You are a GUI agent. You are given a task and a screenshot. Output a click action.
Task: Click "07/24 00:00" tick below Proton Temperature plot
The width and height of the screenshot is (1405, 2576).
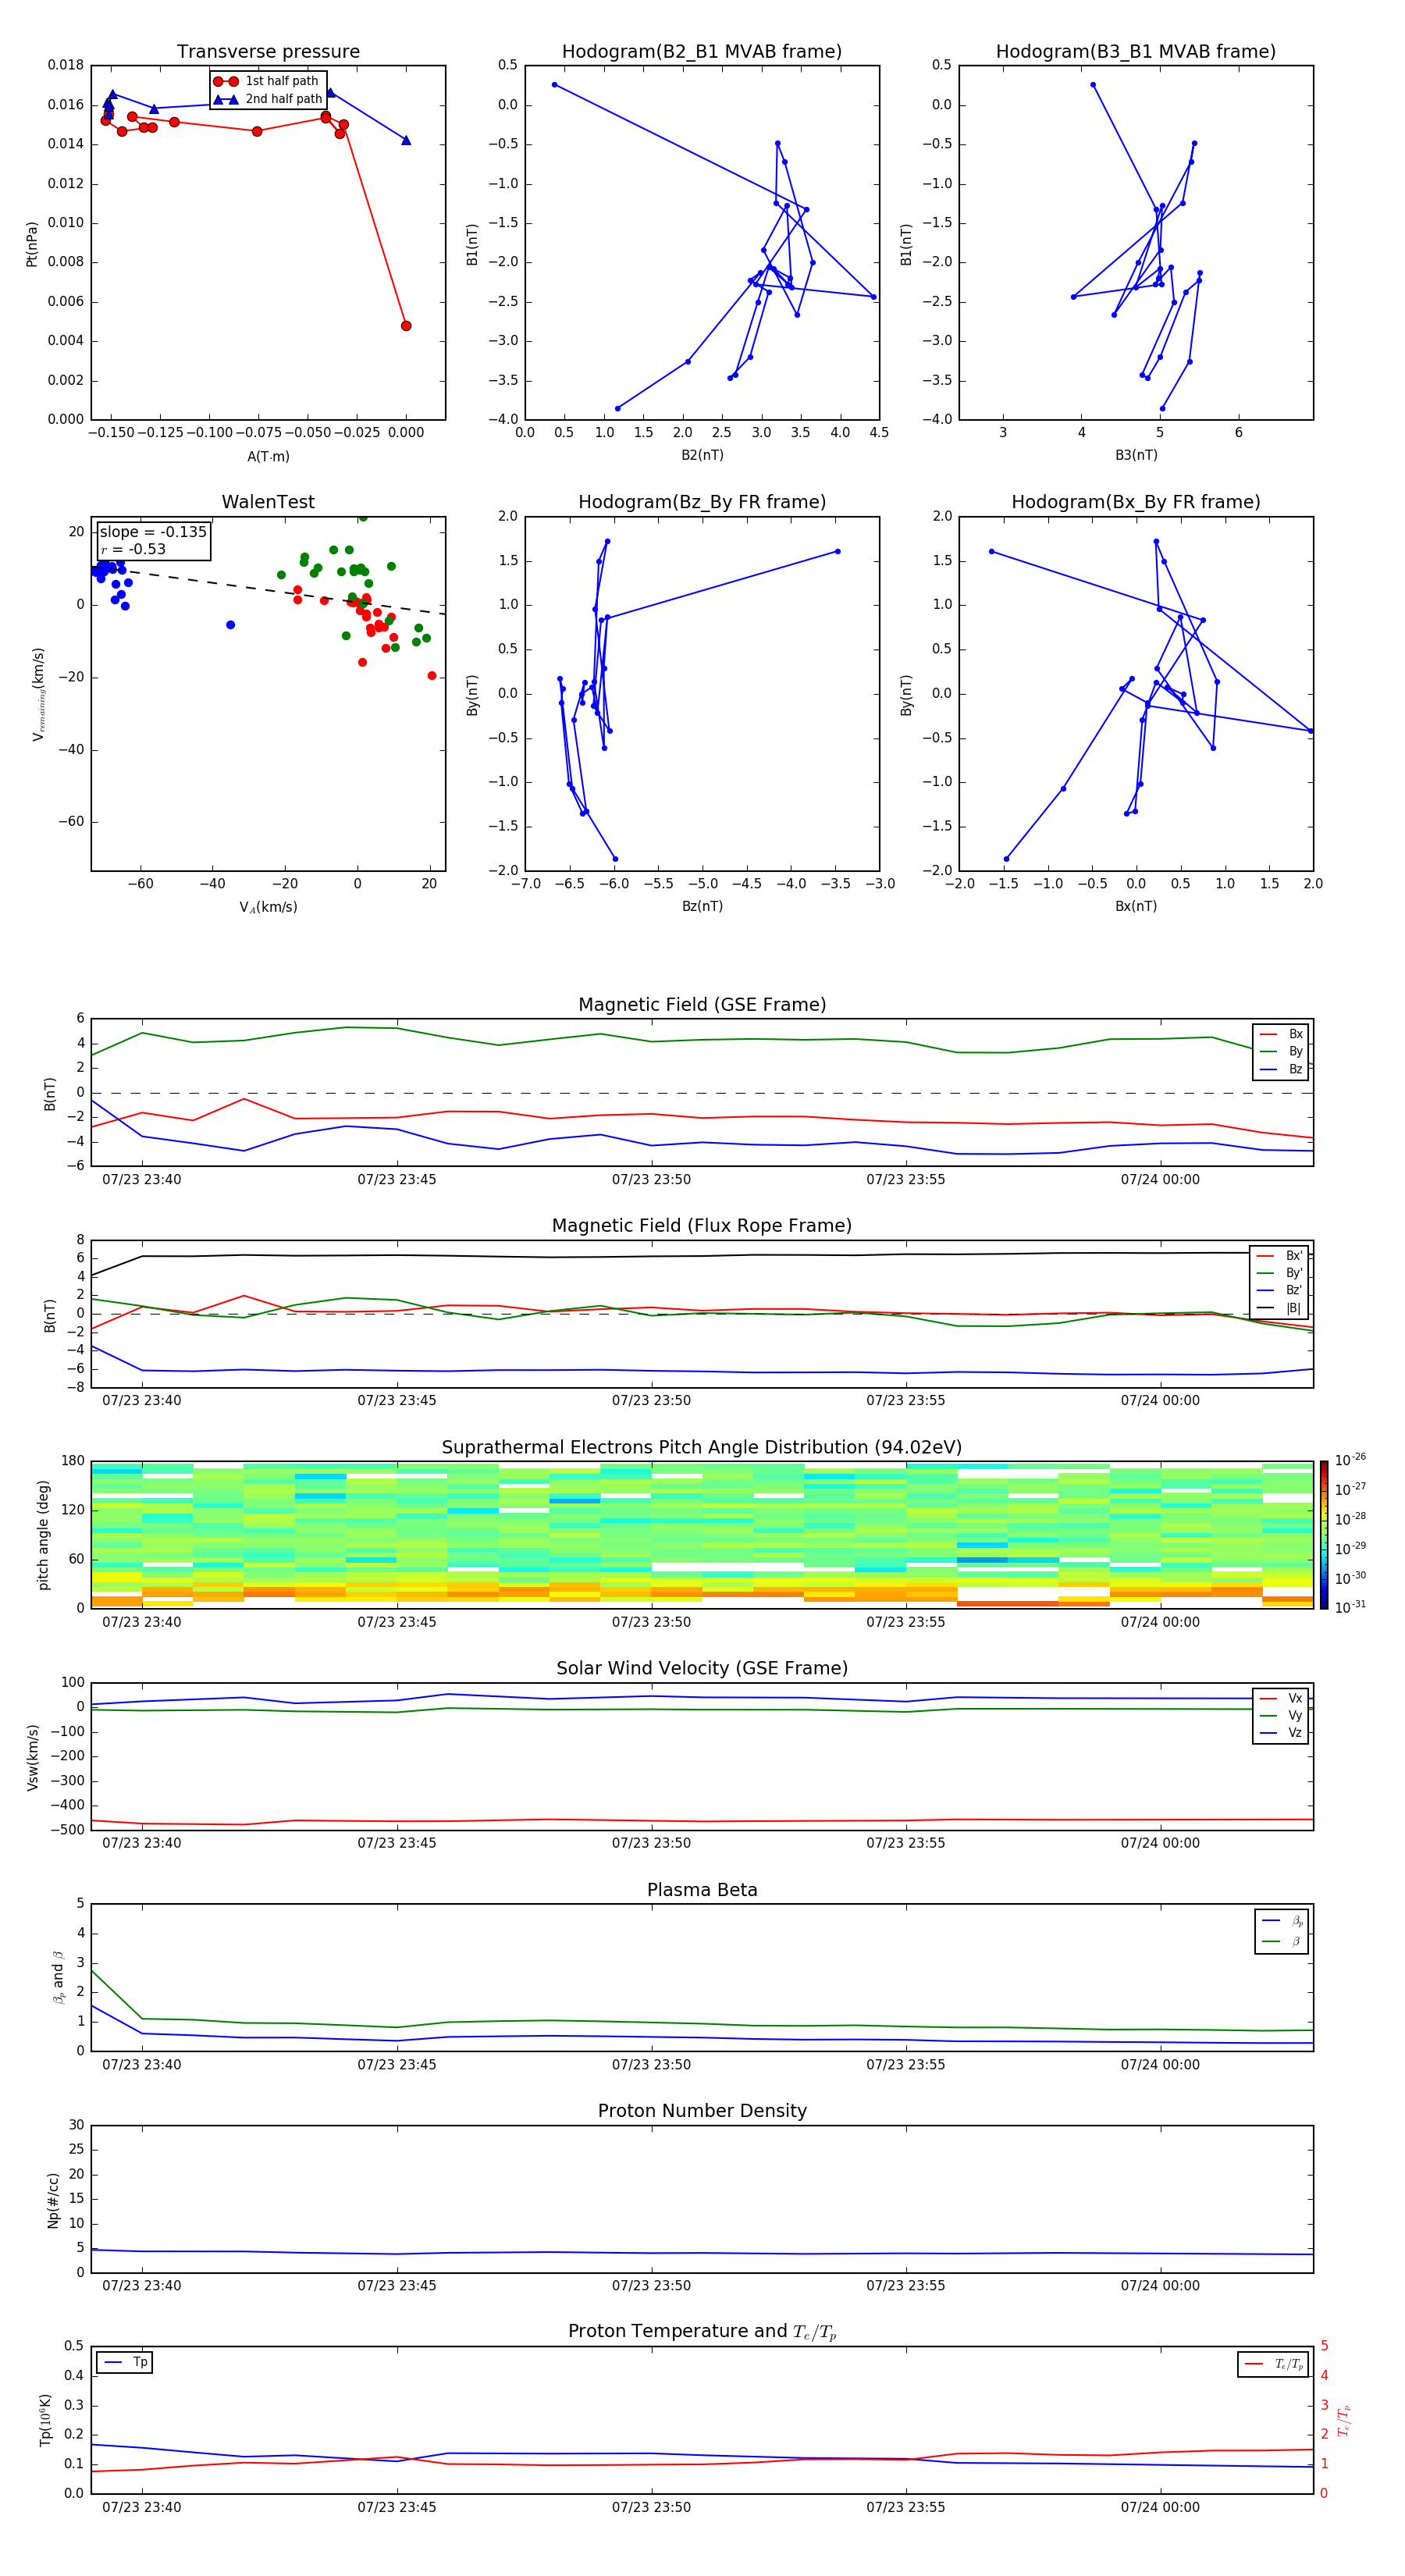(1160, 2507)
